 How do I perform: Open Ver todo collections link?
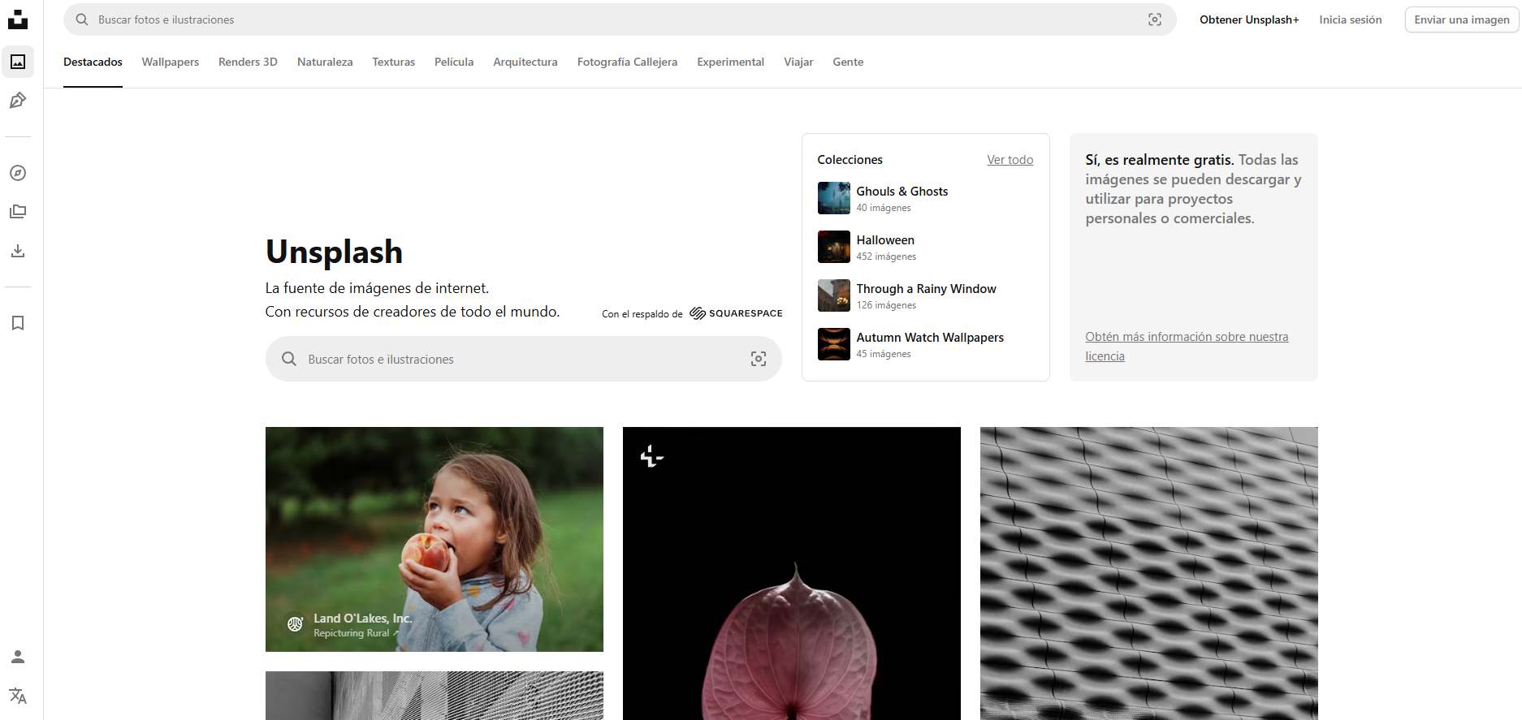tap(1010, 160)
